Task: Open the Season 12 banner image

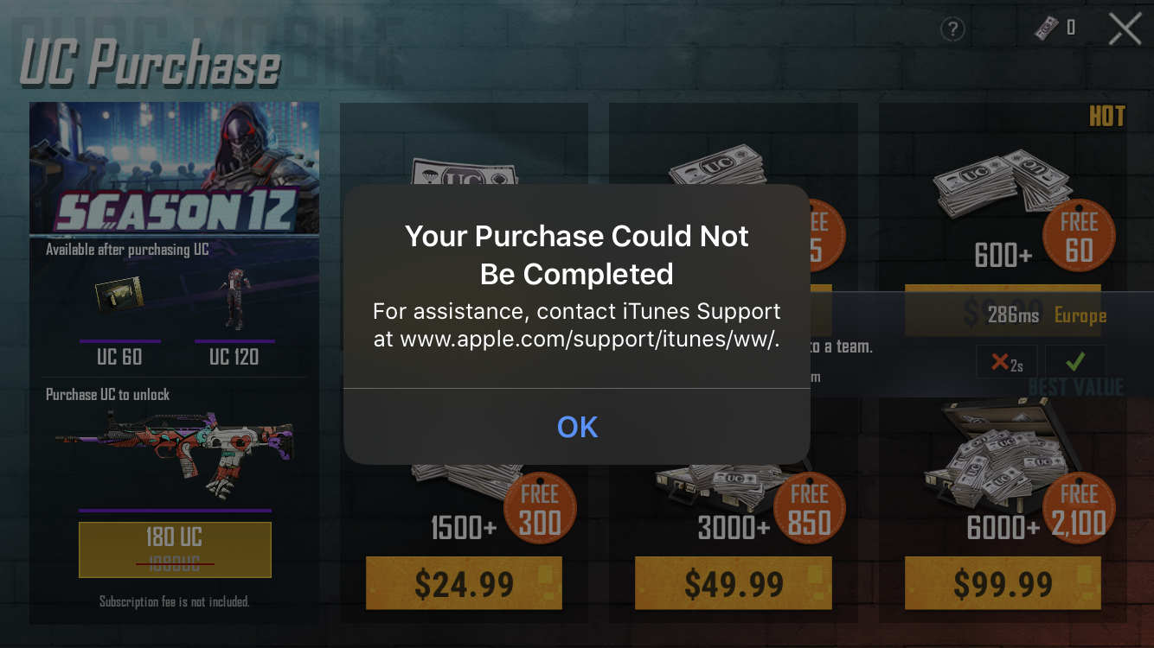Action: [x=174, y=168]
